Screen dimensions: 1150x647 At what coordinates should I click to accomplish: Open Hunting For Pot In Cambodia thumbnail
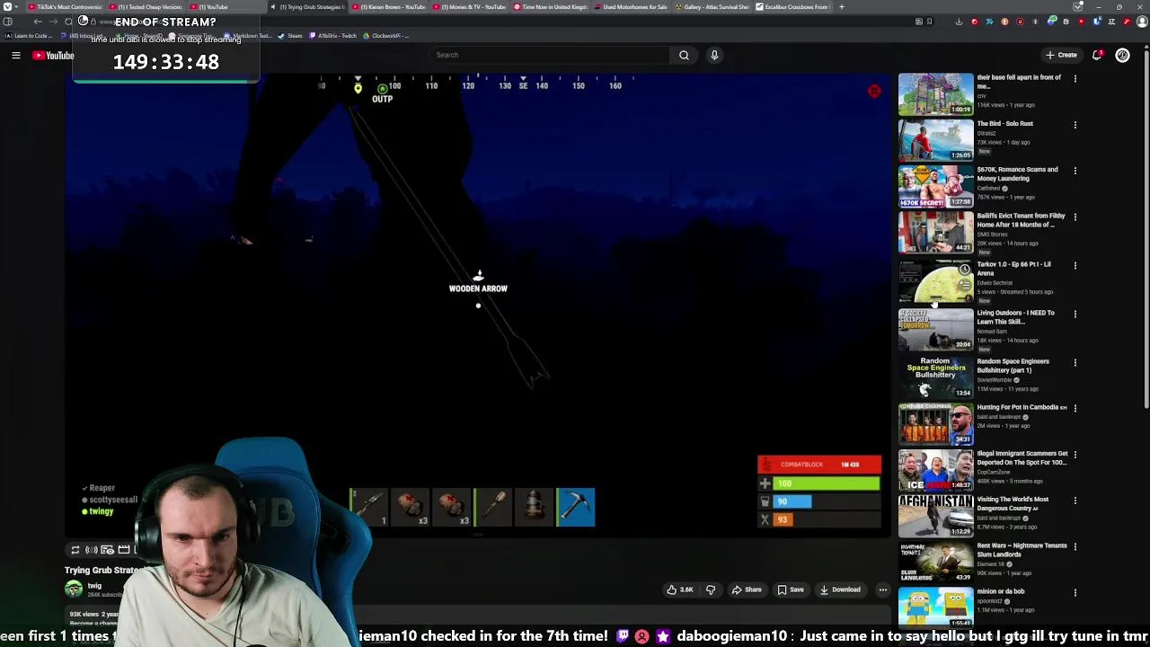pos(935,424)
